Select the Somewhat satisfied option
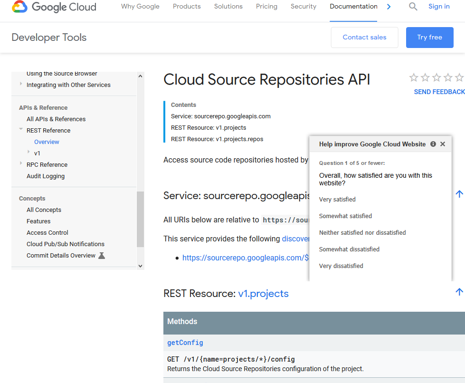Viewport: 465px width, 383px height. tap(345, 216)
